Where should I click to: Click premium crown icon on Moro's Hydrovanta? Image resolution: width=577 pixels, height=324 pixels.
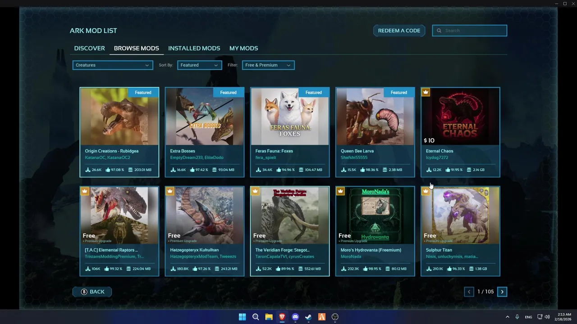340,191
